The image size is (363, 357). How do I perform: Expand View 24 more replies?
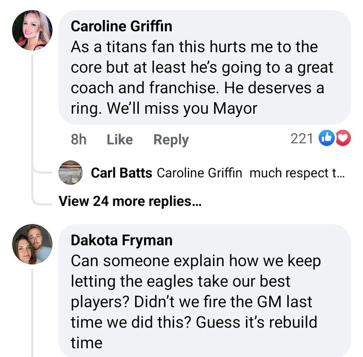[130, 201]
